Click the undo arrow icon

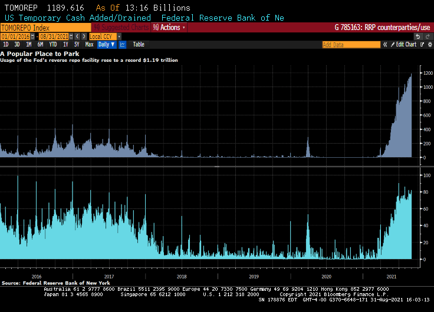click(x=417, y=36)
